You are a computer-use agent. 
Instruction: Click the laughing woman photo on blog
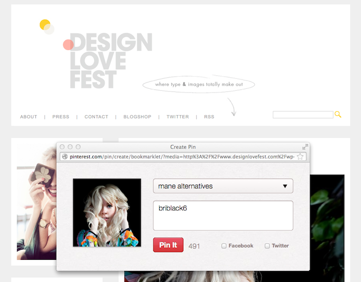pos(37,202)
